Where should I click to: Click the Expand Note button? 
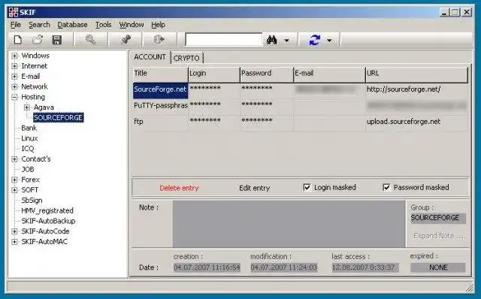tap(438, 236)
